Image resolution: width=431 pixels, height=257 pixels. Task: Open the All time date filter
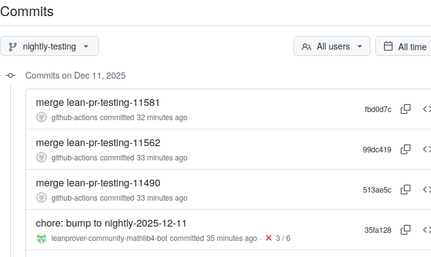[x=405, y=46]
